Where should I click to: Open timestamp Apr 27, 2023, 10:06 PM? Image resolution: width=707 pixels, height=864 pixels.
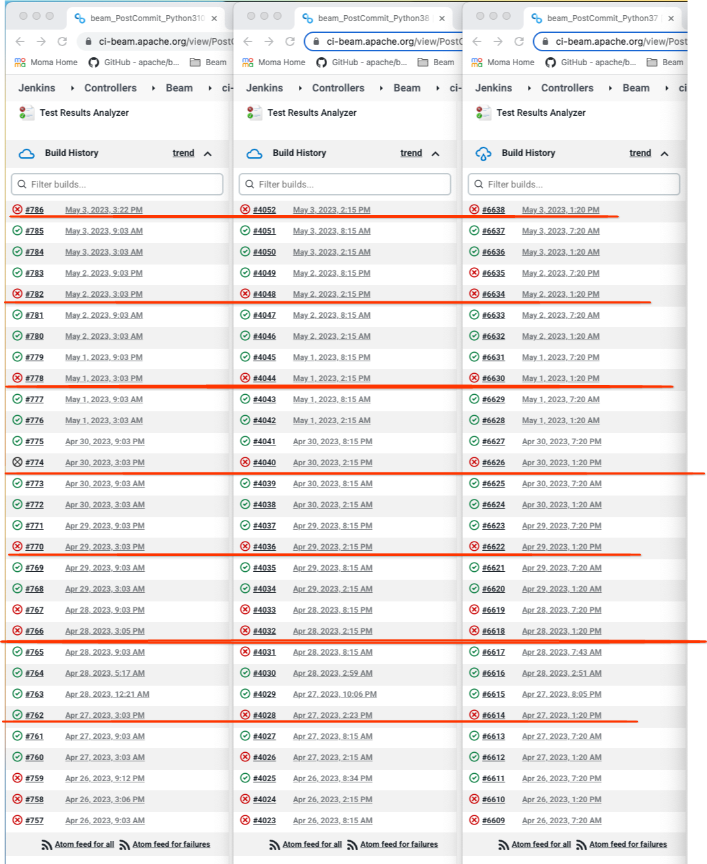[x=335, y=694]
